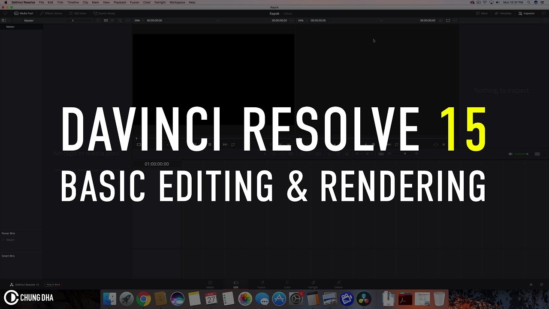This screenshot has width=549, height=309.
Task: Launch Google Chrome from the Dock
Action: [144, 299]
